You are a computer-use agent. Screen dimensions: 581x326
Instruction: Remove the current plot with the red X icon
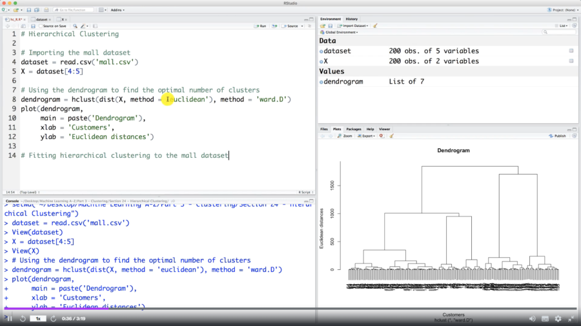tap(381, 136)
